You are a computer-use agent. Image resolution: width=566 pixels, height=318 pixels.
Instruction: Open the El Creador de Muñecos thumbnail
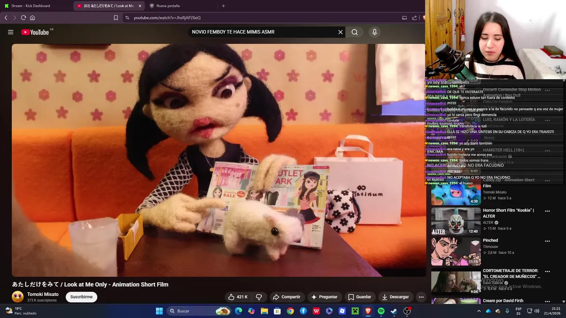tap(456, 281)
